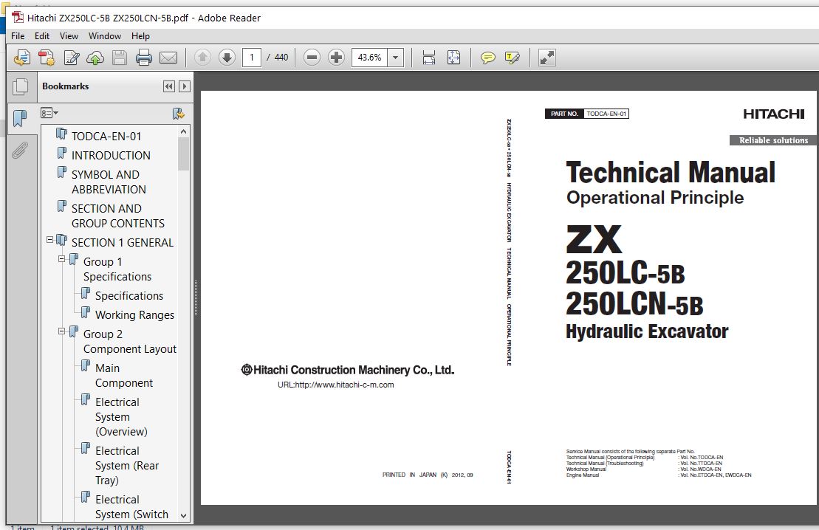Image resolution: width=819 pixels, height=530 pixels.
Task: Click the Save file floppy icon
Action: [120, 58]
